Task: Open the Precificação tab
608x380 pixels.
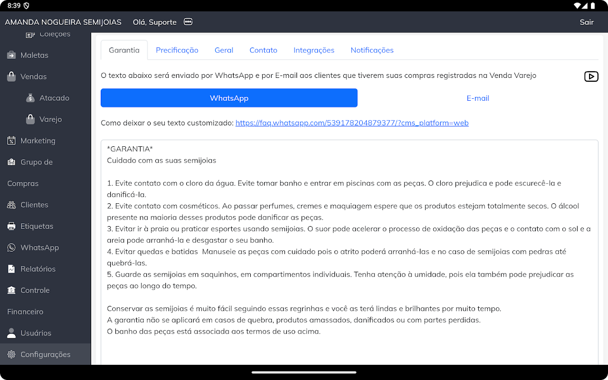Action: (x=177, y=50)
